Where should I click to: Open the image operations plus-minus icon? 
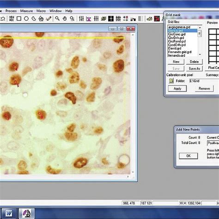pyautogui.click(x=126, y=18)
